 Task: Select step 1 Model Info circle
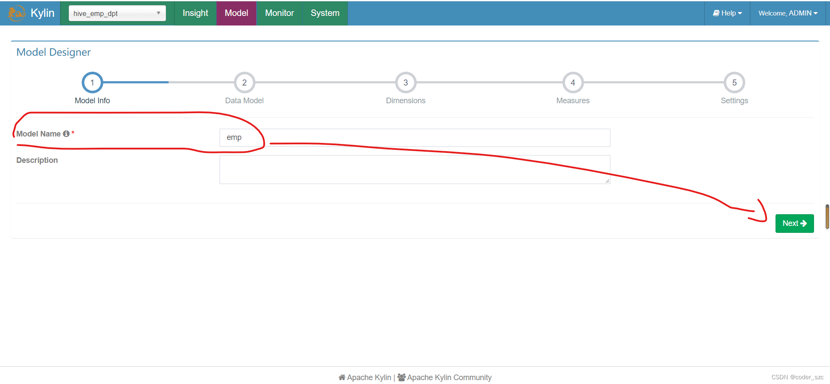(92, 83)
